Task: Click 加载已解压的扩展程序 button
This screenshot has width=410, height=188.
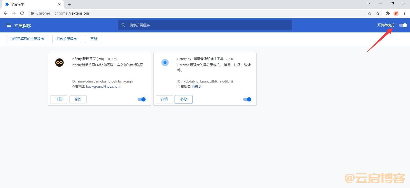Action: [x=27, y=39]
